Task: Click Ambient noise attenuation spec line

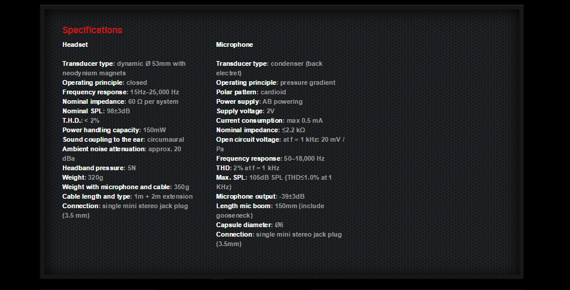Action: pos(122,154)
